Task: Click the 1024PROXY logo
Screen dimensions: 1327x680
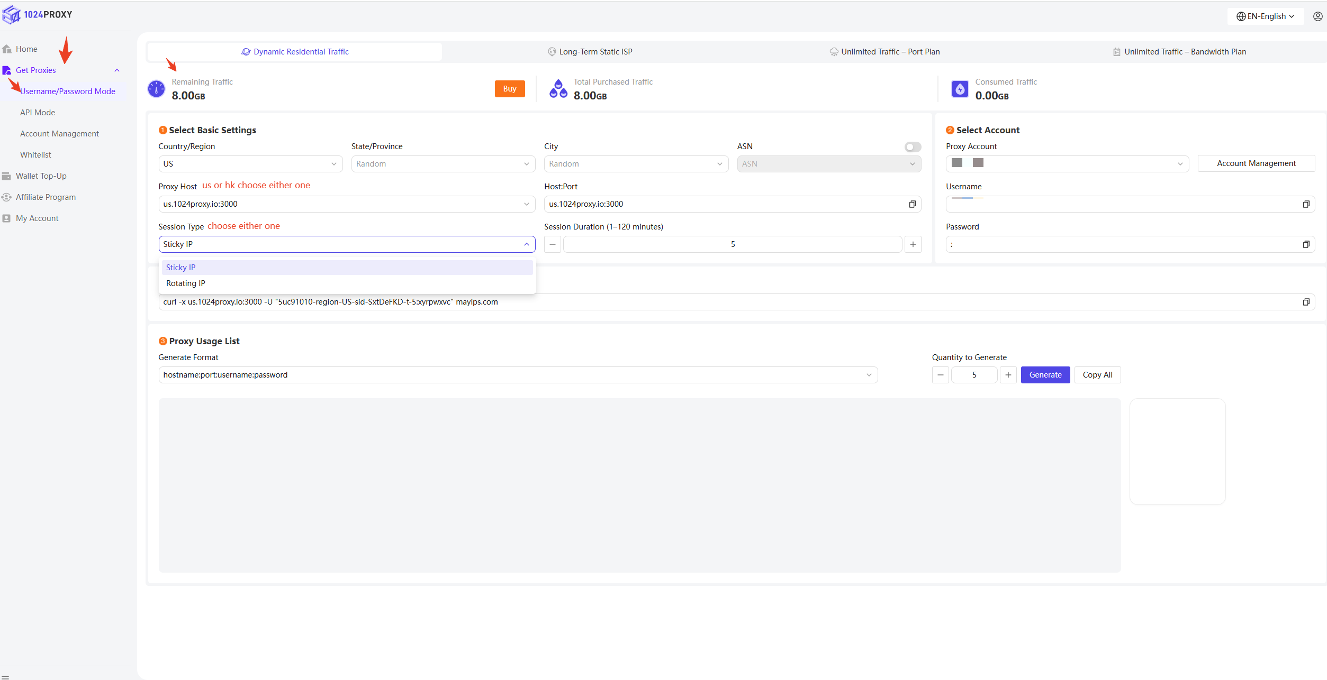Action: [37, 15]
